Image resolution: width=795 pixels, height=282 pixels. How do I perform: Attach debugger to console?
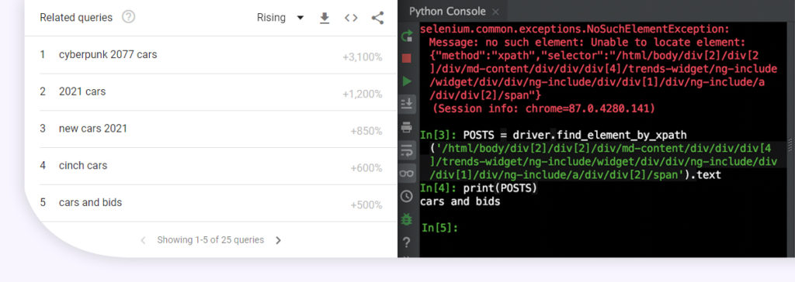407,219
